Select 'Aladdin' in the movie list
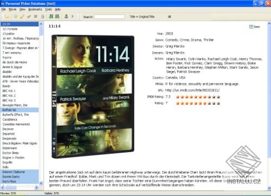 tap(20, 71)
